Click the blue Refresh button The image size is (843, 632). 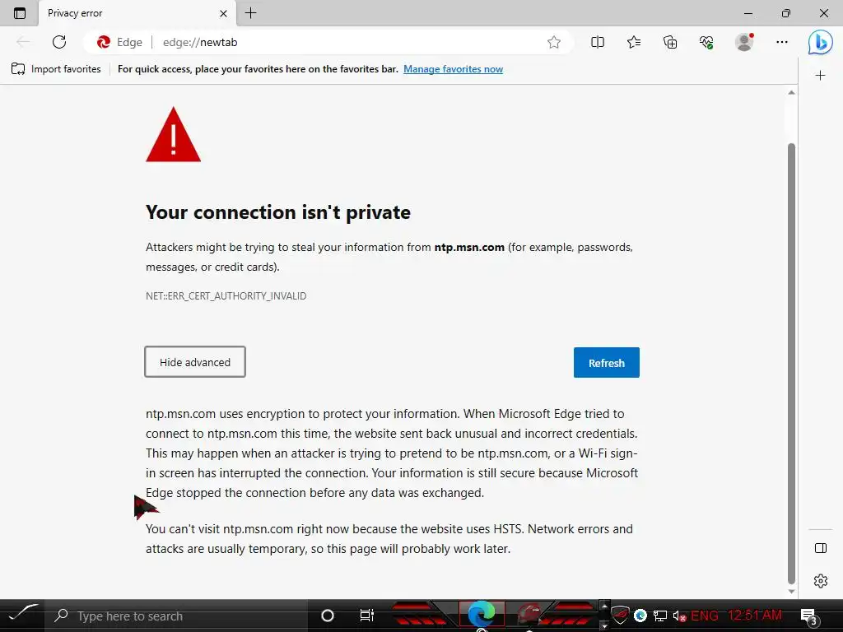607,363
